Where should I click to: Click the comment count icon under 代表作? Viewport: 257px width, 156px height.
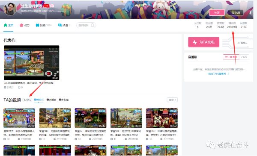[19, 88]
